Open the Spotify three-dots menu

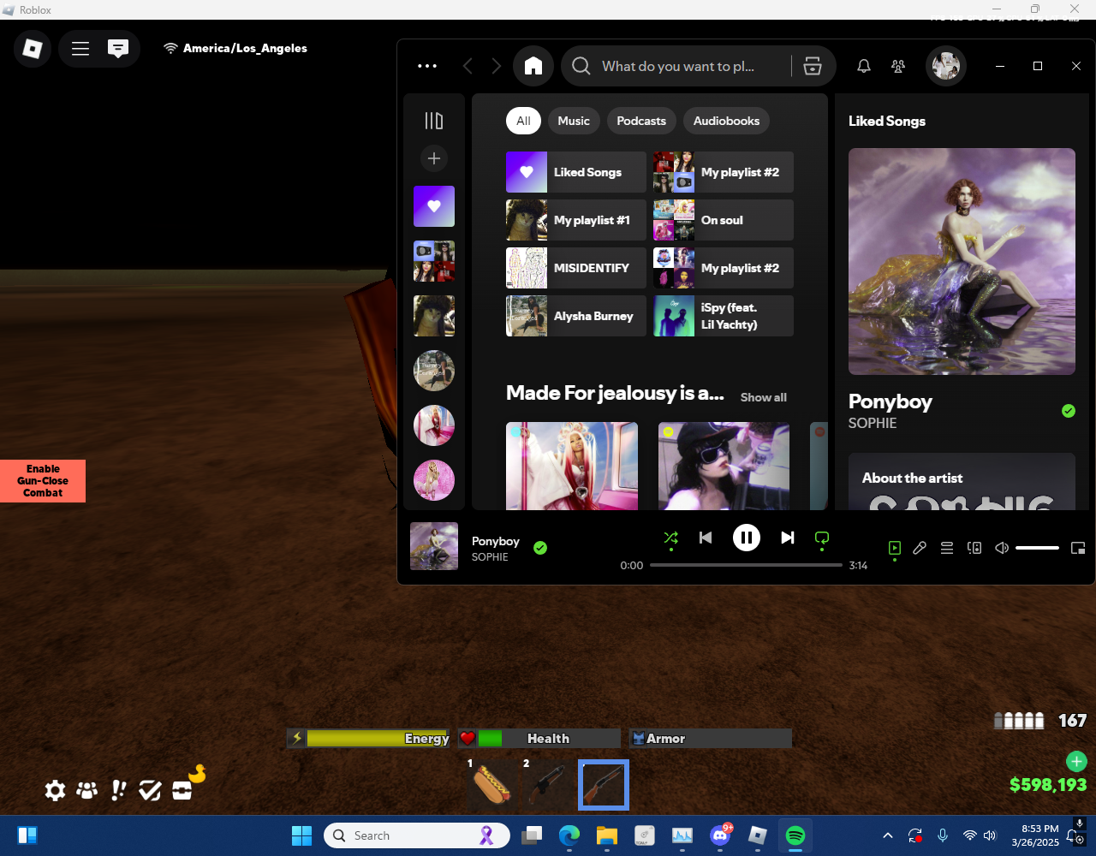[427, 66]
